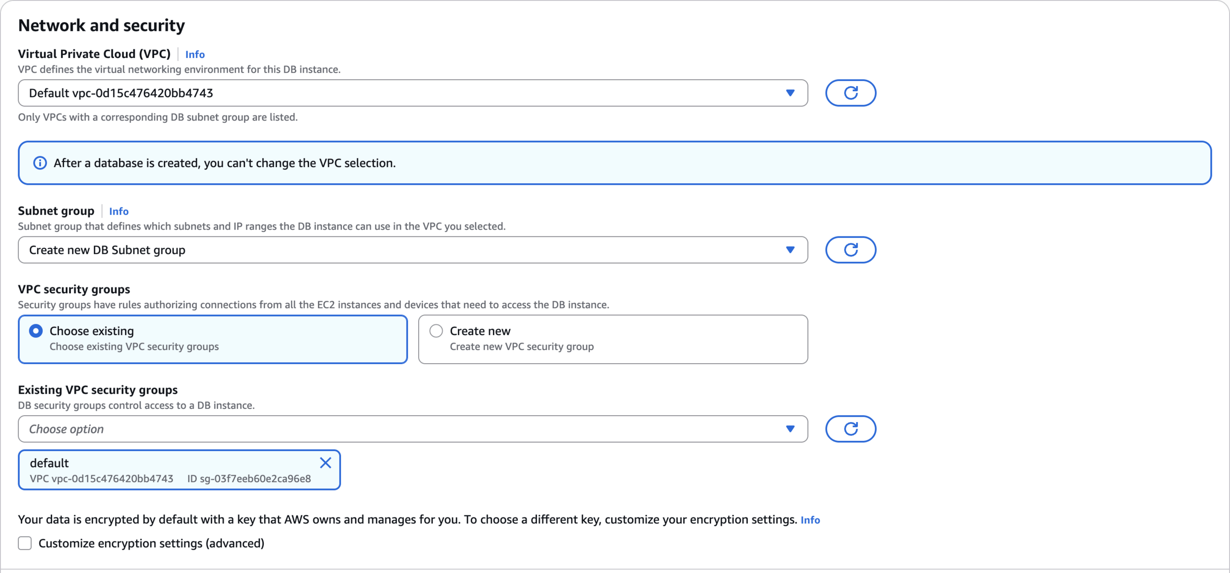Viewport: 1230px width, 573px height.
Task: Refresh existing VPC security groups list
Action: [x=850, y=429]
